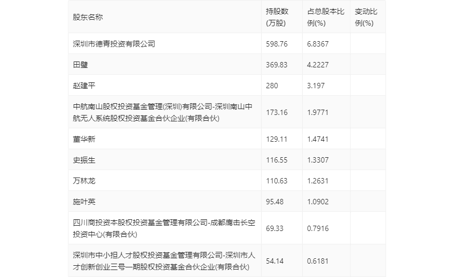Click the 股东名称 column header
454x277 pixels.
click(x=88, y=17)
